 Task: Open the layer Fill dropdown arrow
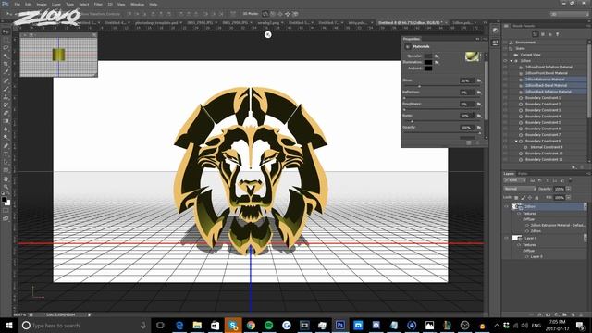[568, 197]
